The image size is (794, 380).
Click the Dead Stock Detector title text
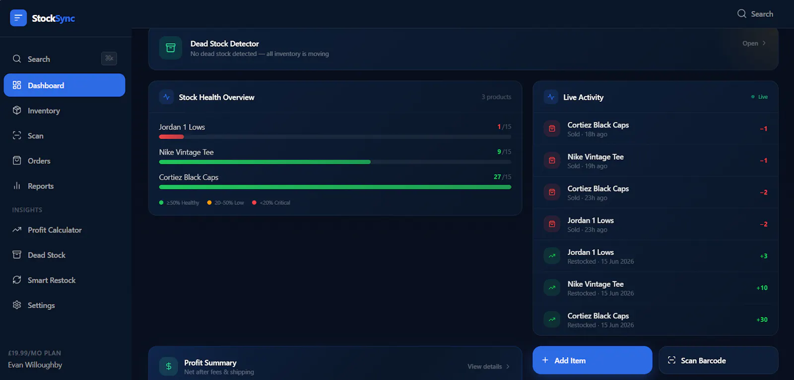point(224,44)
